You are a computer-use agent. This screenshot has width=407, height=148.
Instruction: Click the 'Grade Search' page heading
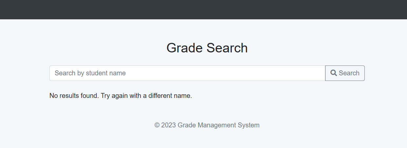(x=207, y=48)
